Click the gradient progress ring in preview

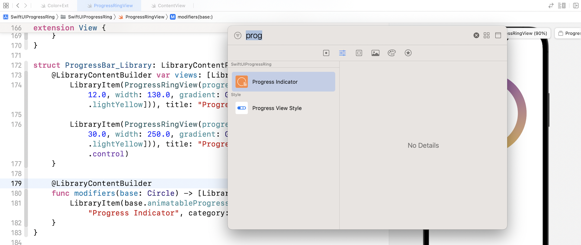(517, 114)
